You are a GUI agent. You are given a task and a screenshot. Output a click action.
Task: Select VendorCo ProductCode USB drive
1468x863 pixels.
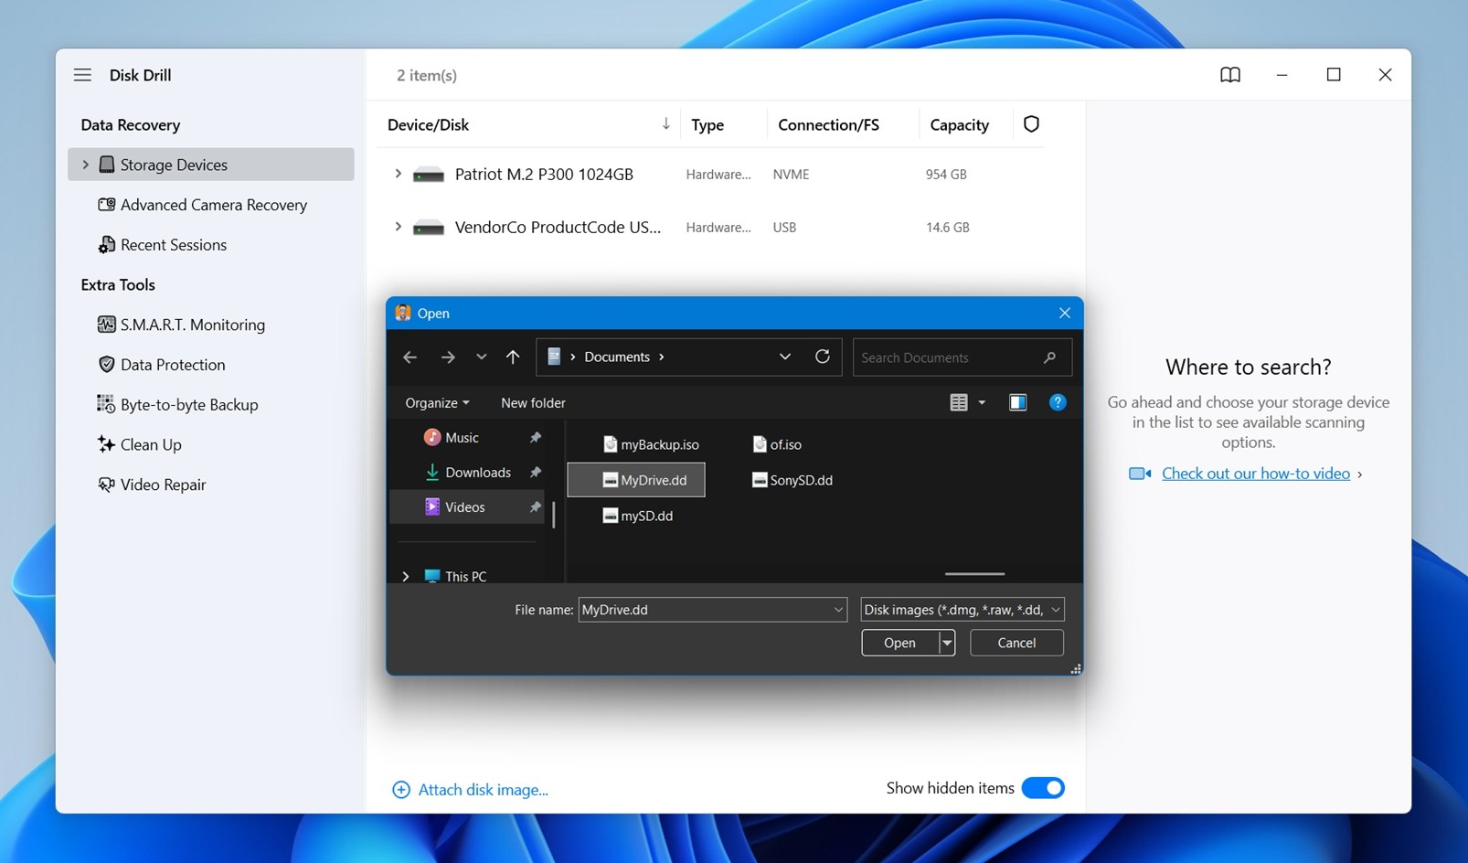coord(558,227)
